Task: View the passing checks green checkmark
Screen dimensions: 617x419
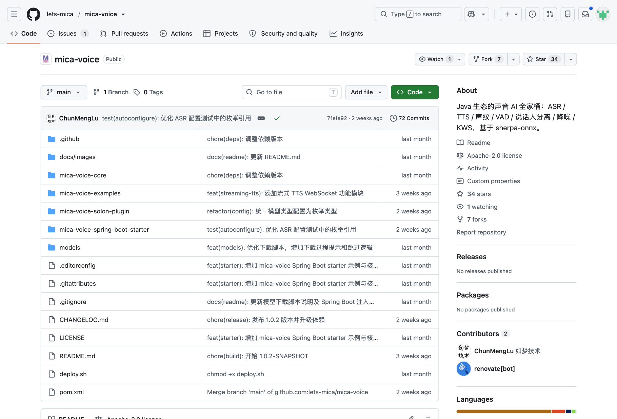Action: pos(277,118)
